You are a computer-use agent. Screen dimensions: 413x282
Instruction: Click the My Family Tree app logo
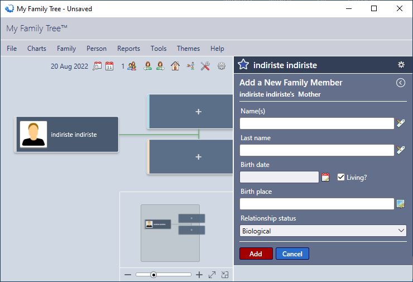pos(9,9)
